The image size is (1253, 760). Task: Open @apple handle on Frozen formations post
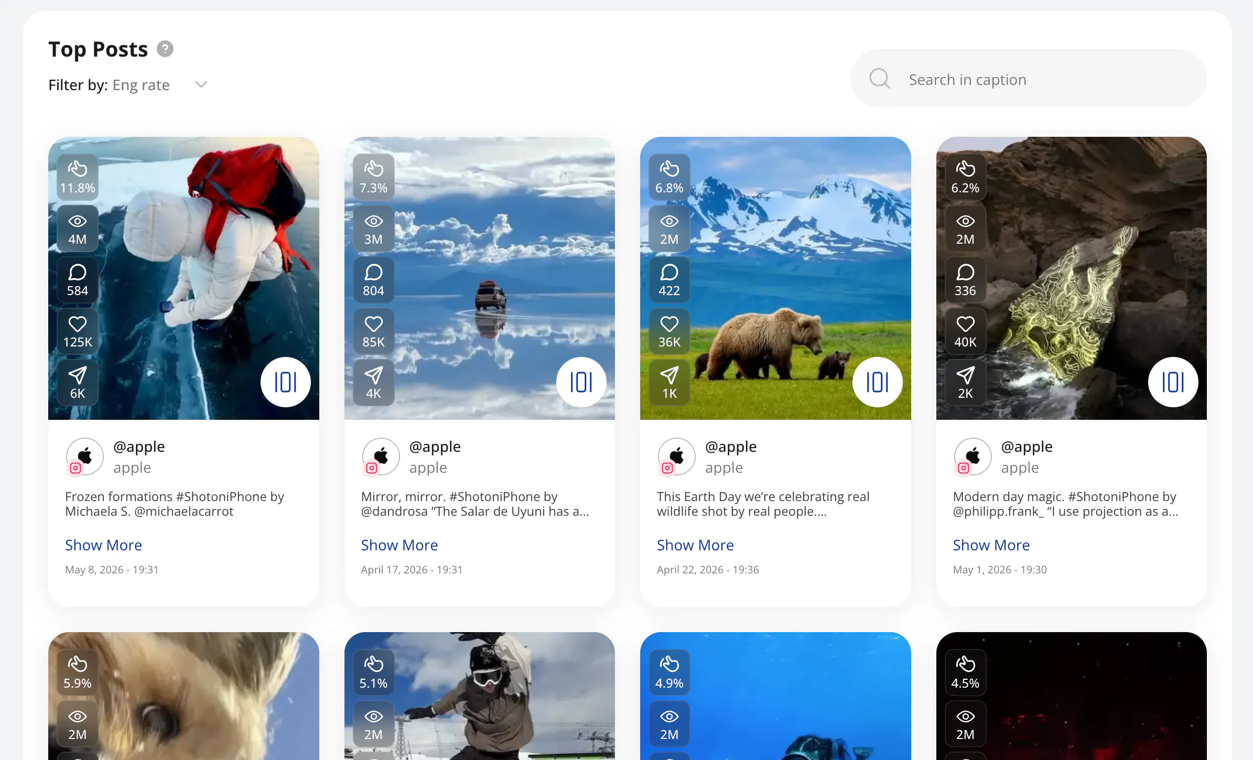[x=139, y=447]
